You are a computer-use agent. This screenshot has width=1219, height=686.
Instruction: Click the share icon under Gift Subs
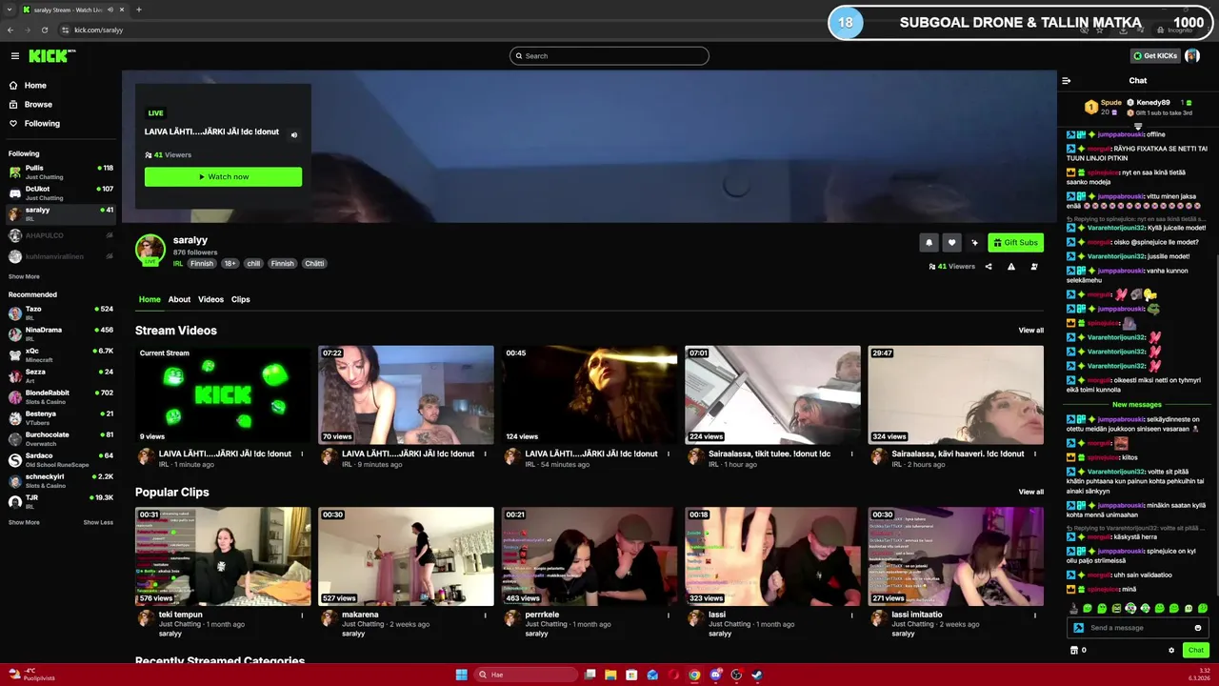click(989, 267)
